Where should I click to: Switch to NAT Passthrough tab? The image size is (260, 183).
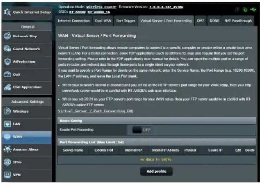[x=238, y=21]
